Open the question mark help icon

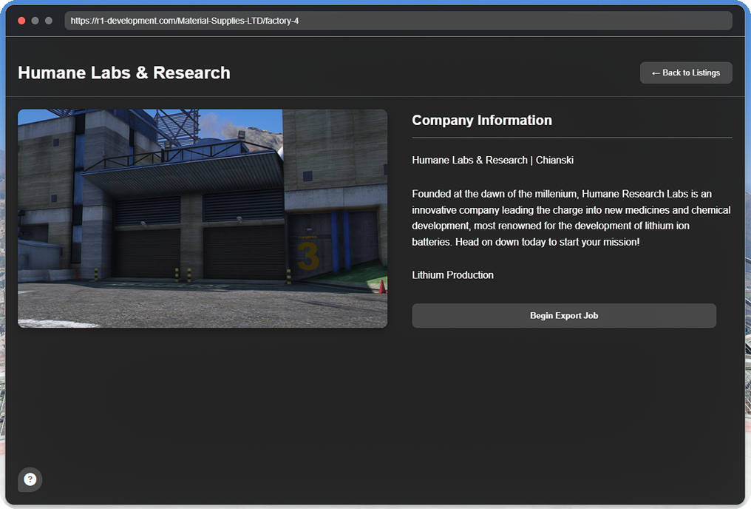pos(30,479)
